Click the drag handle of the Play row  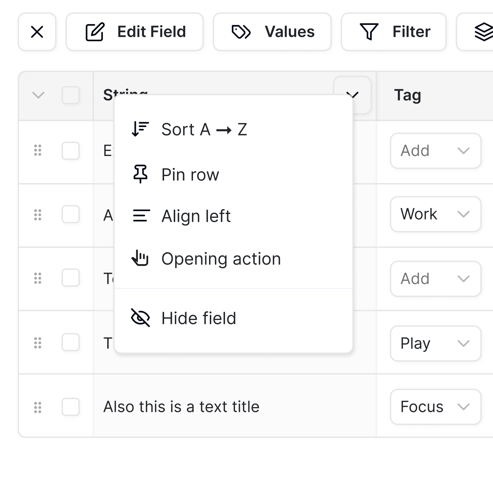[37, 343]
